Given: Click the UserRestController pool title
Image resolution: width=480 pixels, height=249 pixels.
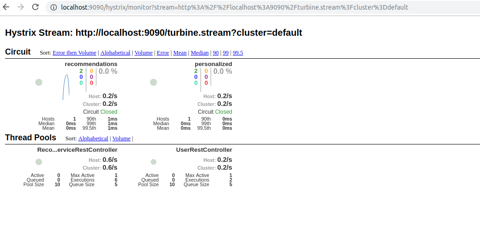Looking at the screenshot, I should pos(204,149).
